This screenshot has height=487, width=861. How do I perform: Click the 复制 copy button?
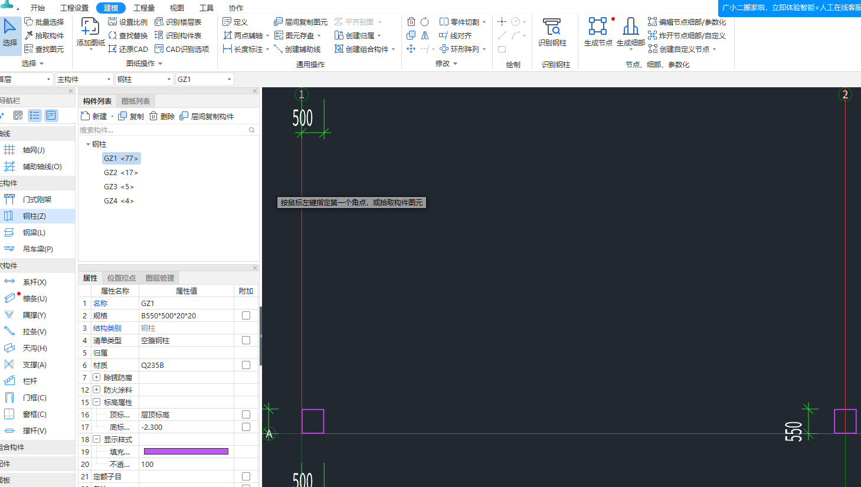131,116
